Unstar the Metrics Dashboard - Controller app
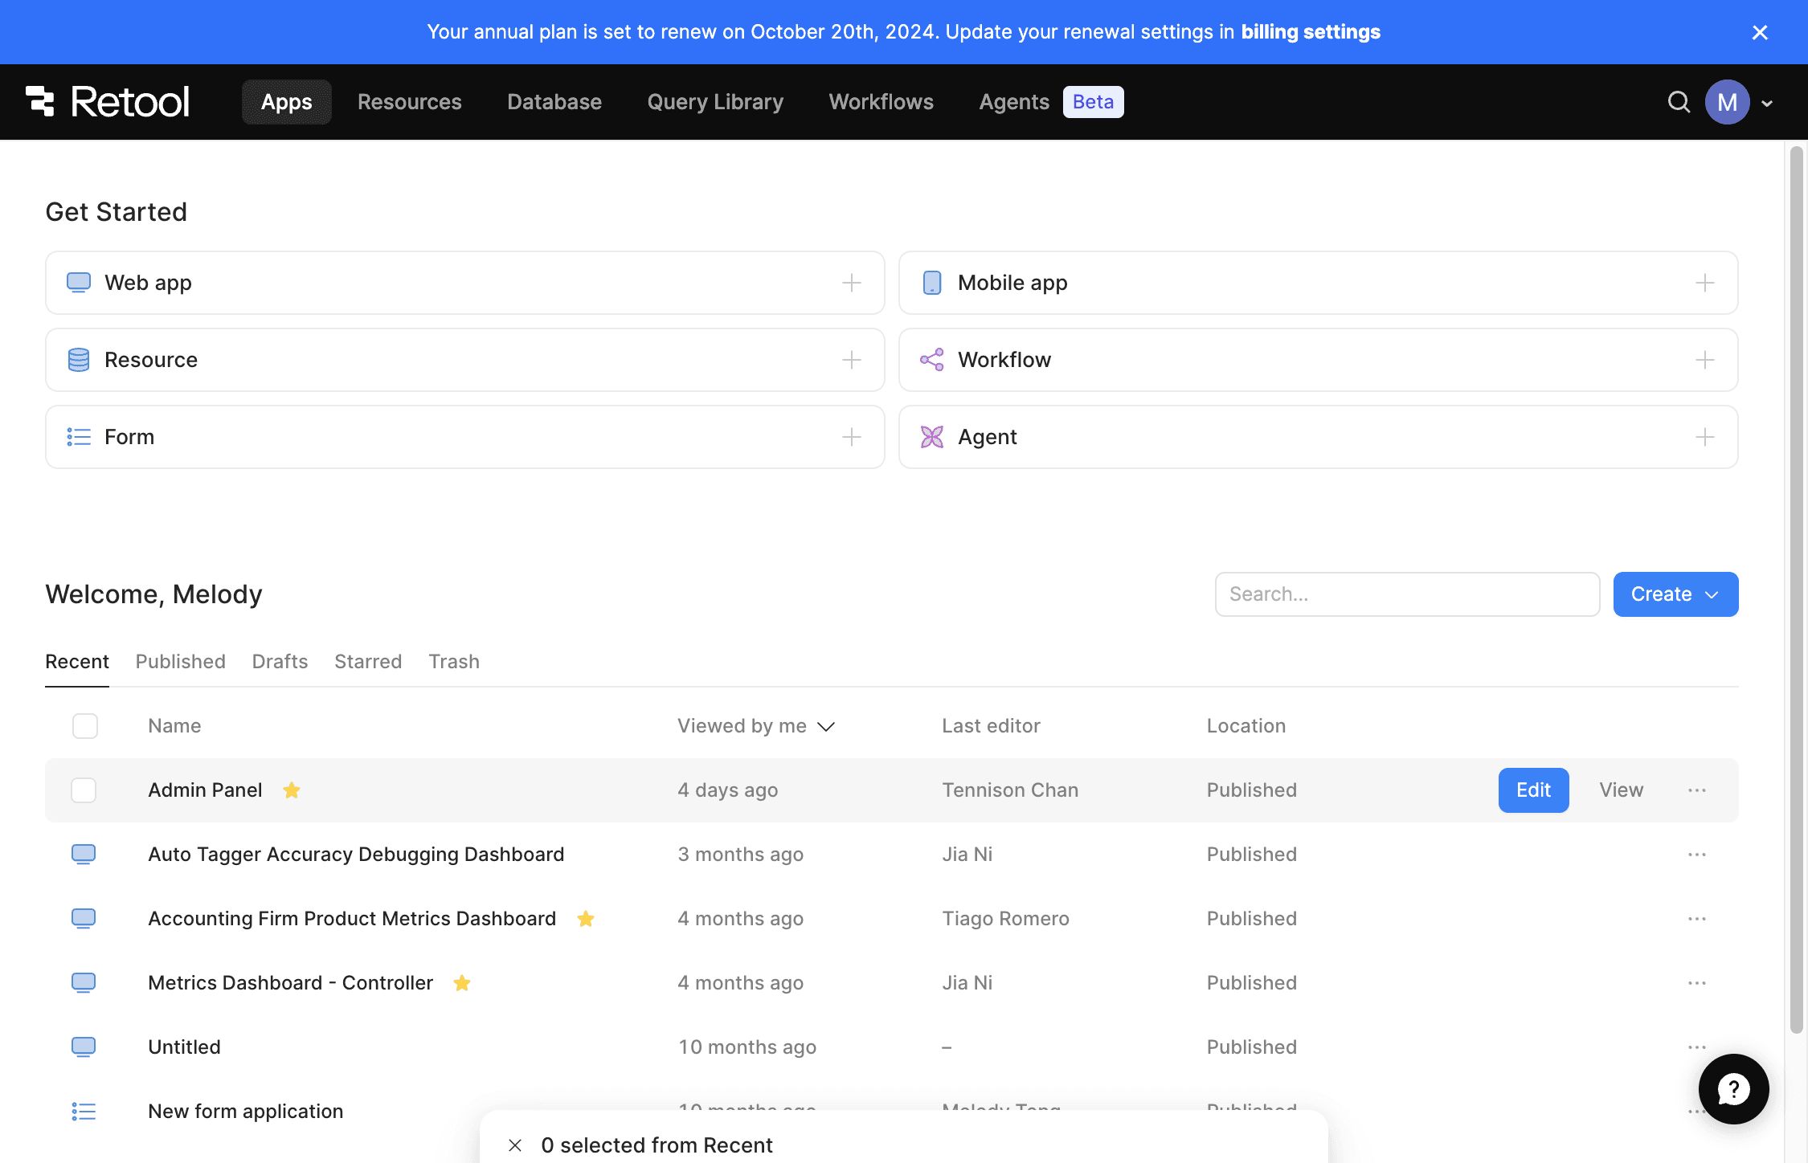The width and height of the screenshot is (1808, 1163). point(462,982)
